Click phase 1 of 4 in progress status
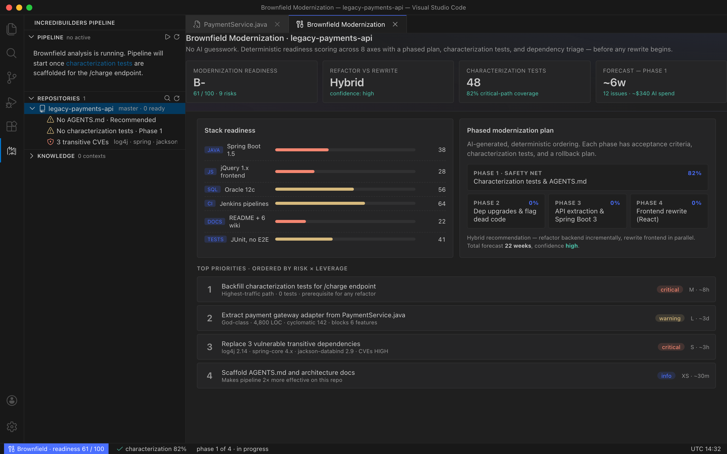Screen dimensions: 727x454 (x=232, y=449)
